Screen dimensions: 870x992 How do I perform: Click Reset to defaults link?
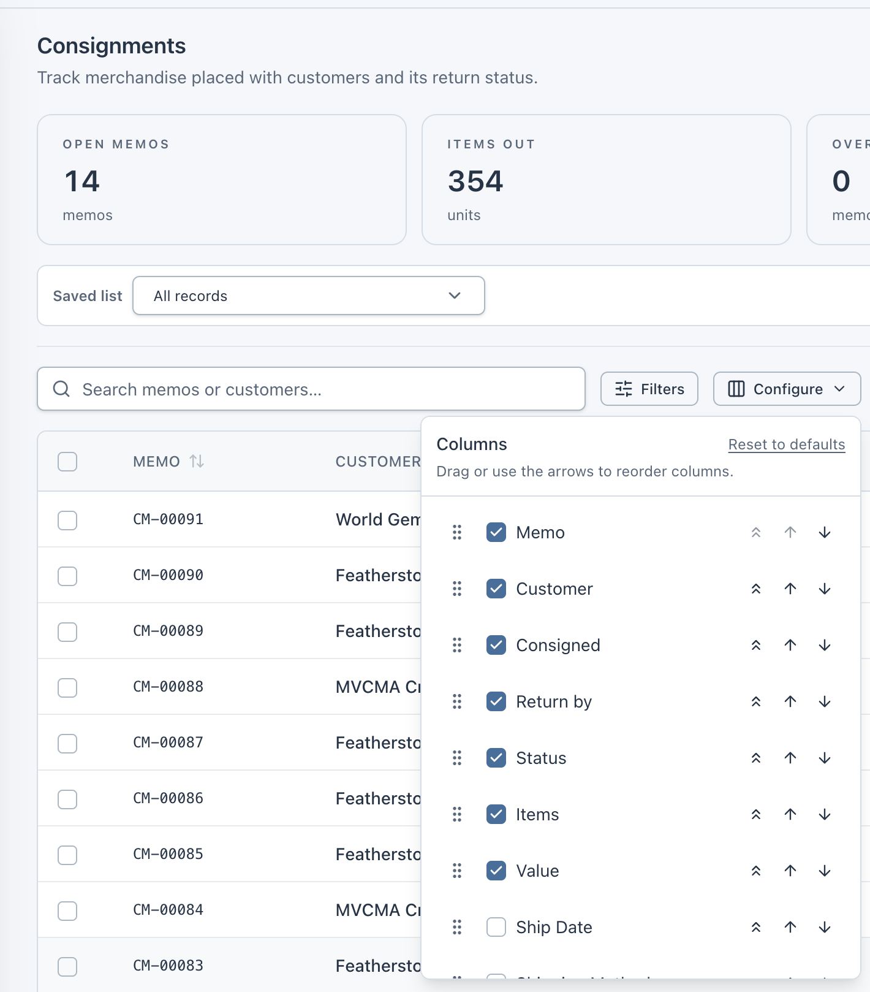[787, 444]
